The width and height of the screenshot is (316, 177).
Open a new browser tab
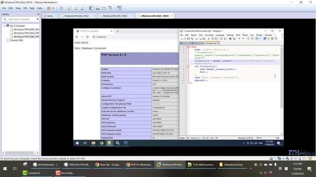[118, 31]
